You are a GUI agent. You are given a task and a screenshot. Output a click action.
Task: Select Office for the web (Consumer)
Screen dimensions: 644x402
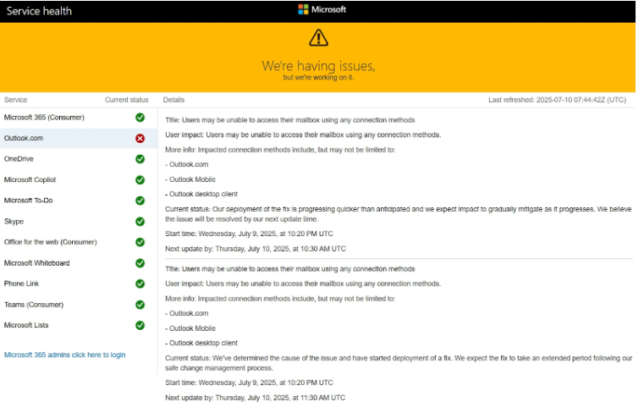pyautogui.click(x=50, y=242)
